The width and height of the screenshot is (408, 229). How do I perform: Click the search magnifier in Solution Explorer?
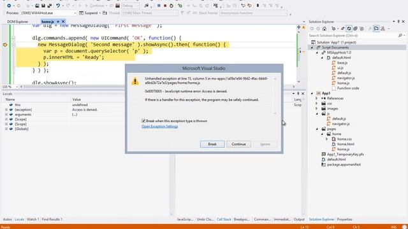coord(400,36)
